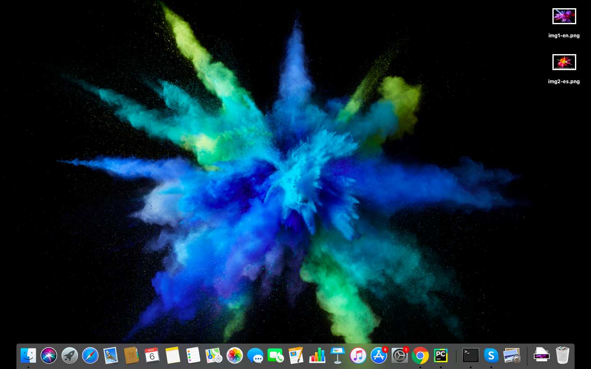
Task: Launch Maps from the dock
Action: point(214,355)
